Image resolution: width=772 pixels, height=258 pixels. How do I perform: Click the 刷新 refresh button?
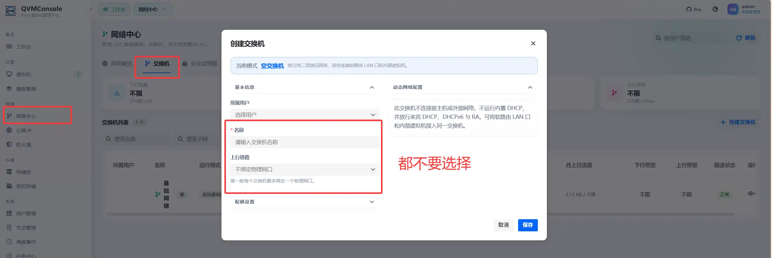[x=746, y=38]
